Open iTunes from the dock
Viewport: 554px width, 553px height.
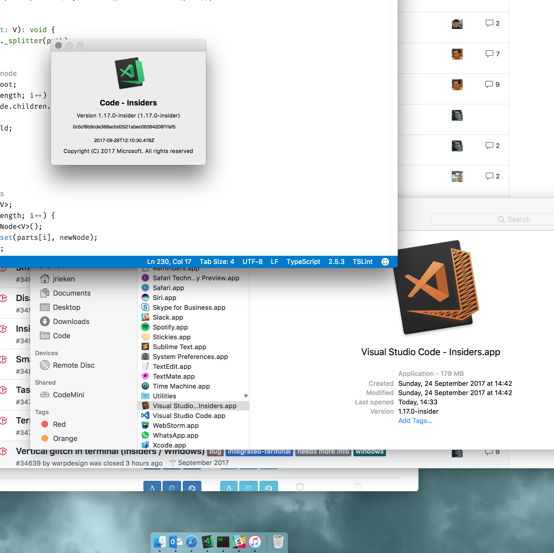pyautogui.click(x=255, y=542)
